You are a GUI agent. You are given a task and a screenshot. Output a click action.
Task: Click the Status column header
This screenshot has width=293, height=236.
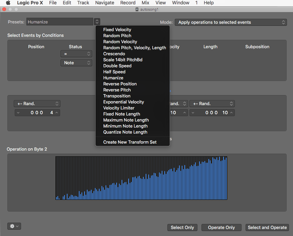[76, 47]
